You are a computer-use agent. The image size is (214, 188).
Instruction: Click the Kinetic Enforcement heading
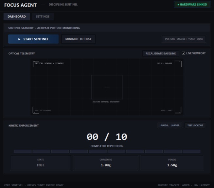click(x=24, y=126)
